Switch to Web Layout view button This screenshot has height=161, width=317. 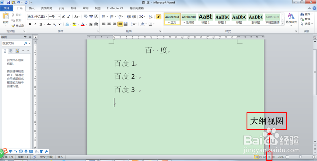click(265, 157)
